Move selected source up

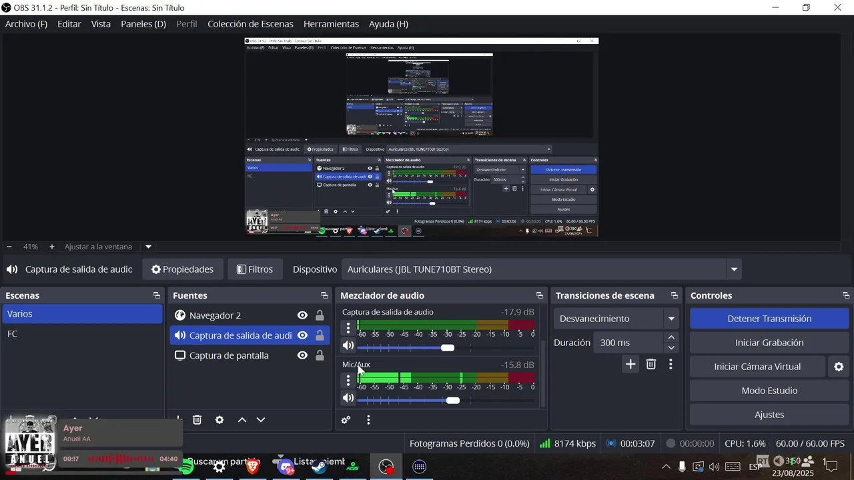point(242,420)
